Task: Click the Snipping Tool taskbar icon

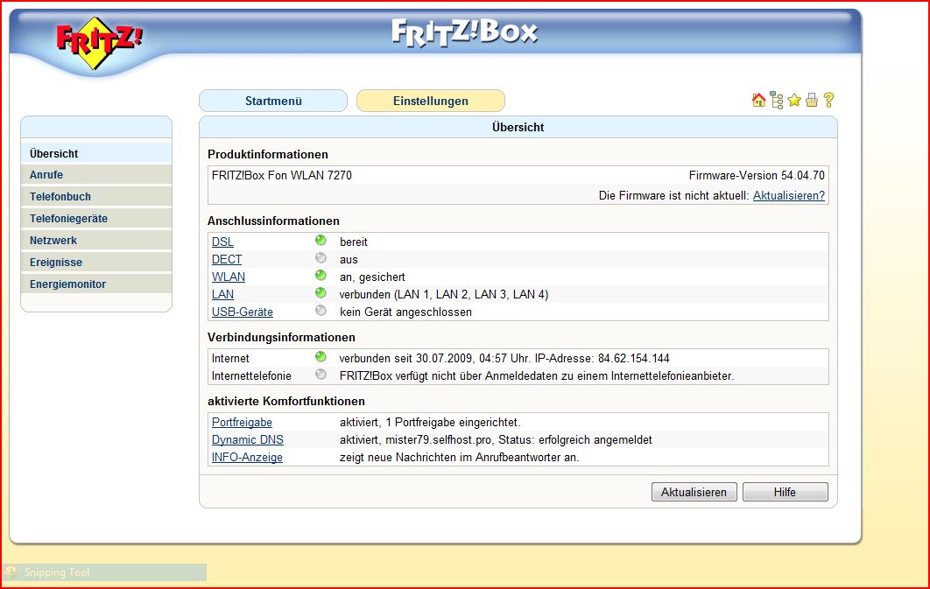Action: [x=11, y=571]
